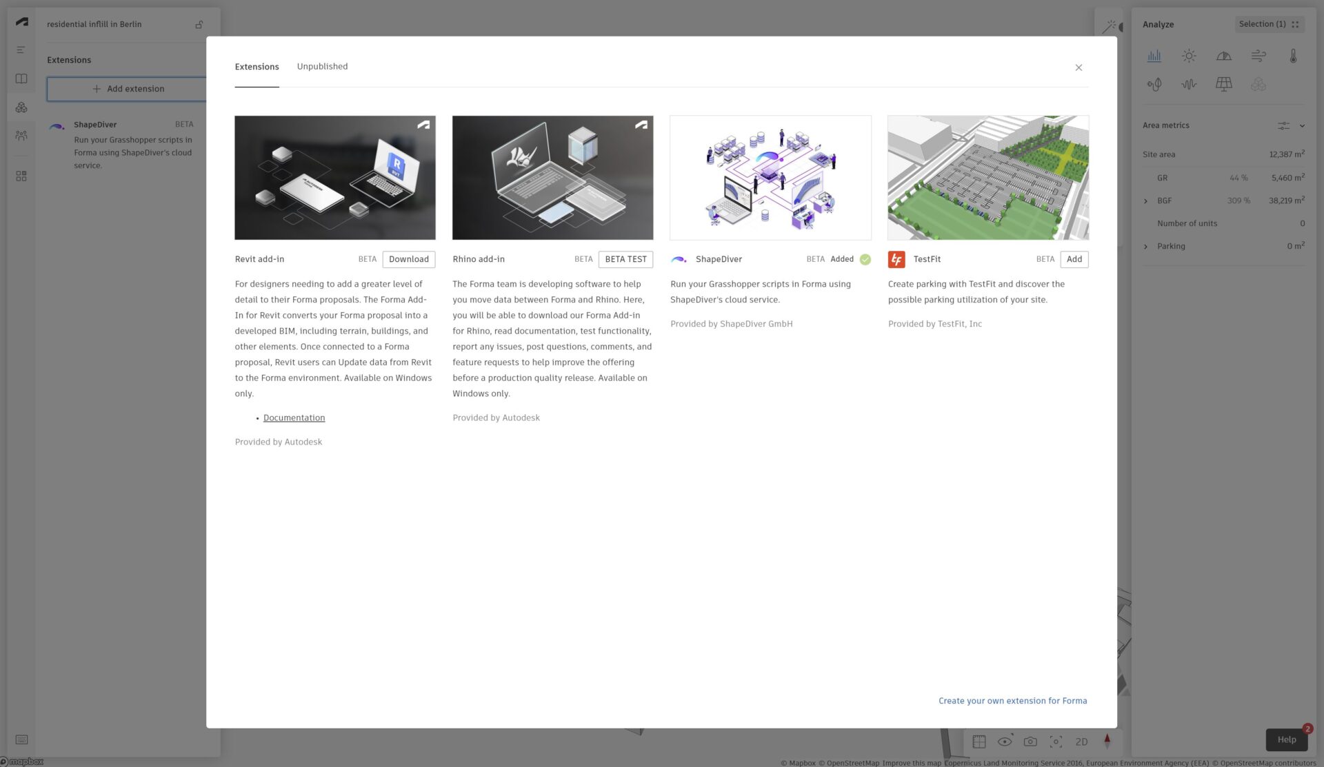Open area metrics settings sliders icon

pyautogui.click(x=1283, y=125)
